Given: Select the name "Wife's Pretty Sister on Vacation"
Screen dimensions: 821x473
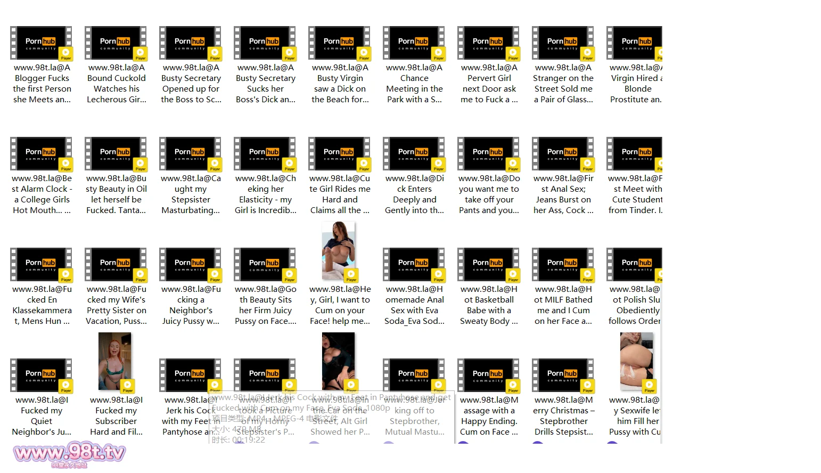Looking at the screenshot, I should click(116, 305).
